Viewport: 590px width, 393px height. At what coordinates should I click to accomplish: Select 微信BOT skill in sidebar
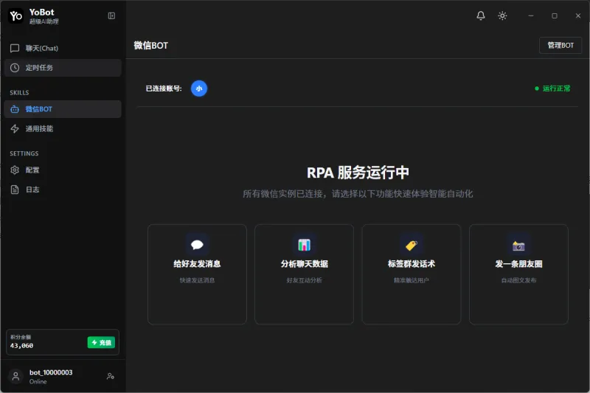[x=63, y=109]
